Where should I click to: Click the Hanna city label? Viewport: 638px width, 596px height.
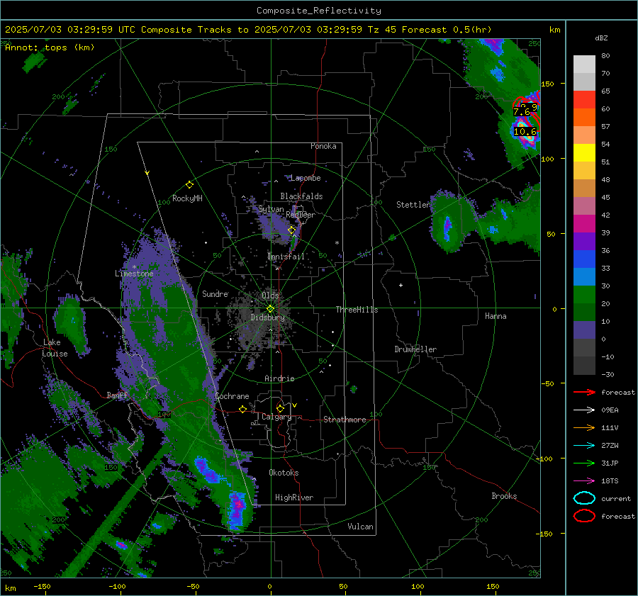click(496, 316)
